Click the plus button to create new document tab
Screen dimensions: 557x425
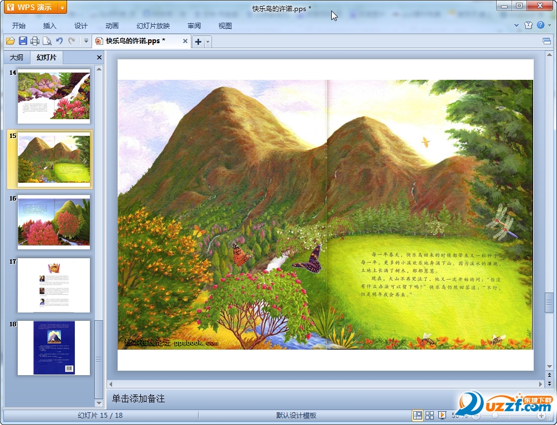(x=198, y=42)
